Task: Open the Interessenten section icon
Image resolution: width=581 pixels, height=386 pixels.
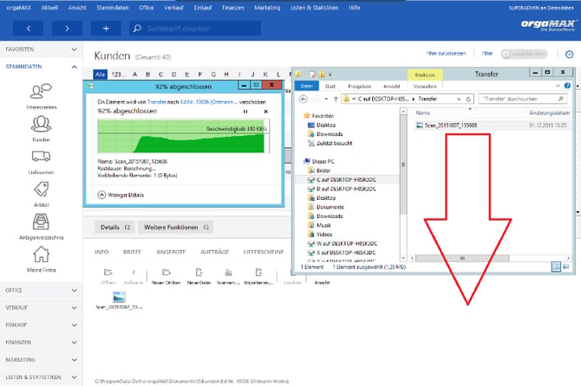Action: point(41,91)
